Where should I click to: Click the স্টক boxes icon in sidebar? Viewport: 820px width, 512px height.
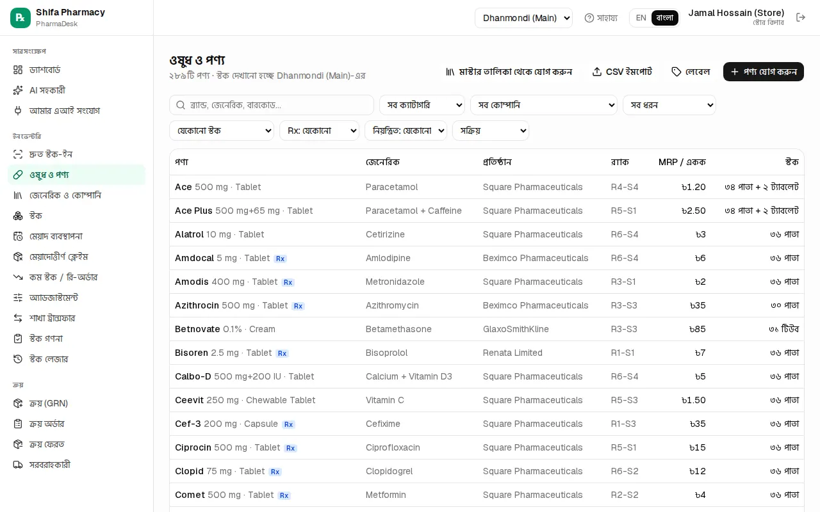point(18,216)
